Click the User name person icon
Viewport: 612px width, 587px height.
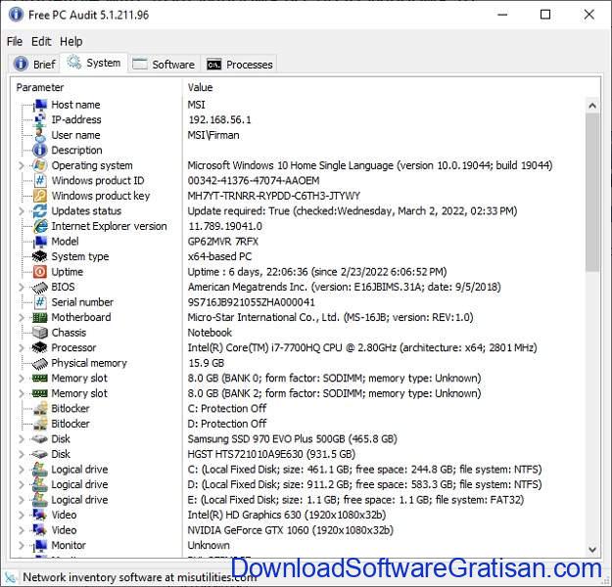pos(40,135)
